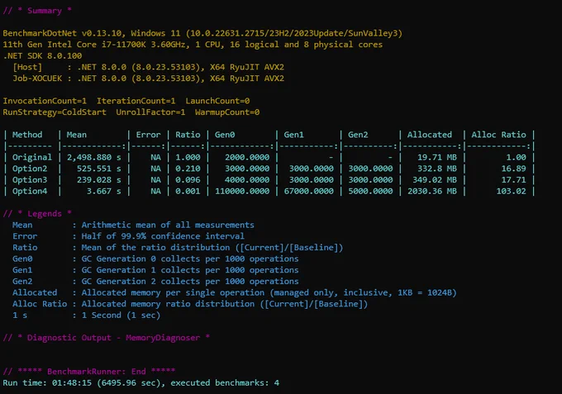Screen dimensions: 562x394
Task: Click the Gen0 value "110000.0000"
Action: 242,192
